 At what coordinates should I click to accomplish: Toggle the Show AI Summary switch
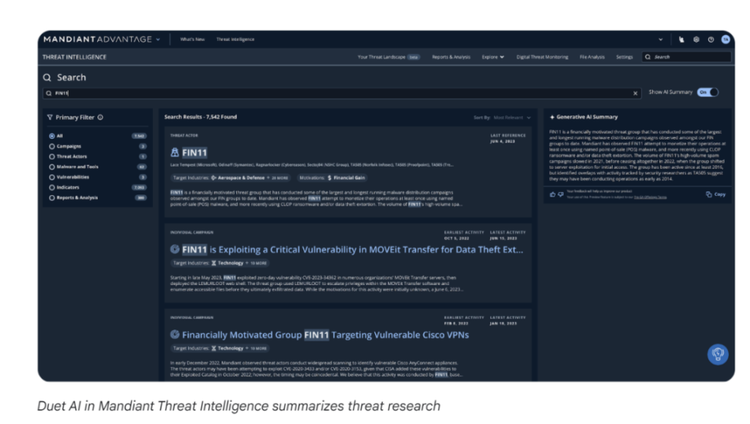[x=708, y=93]
